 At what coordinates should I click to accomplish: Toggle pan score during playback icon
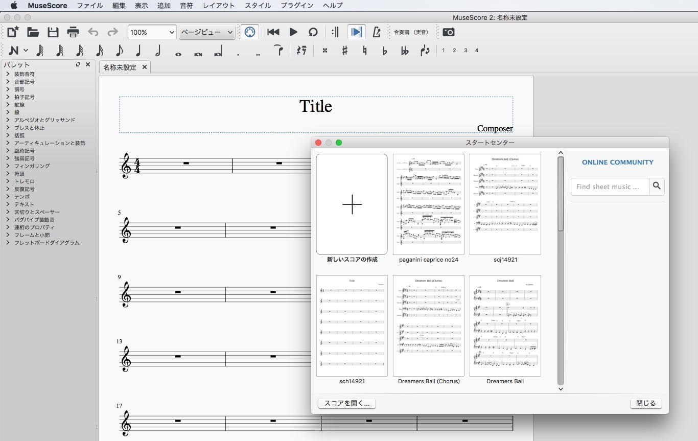357,32
